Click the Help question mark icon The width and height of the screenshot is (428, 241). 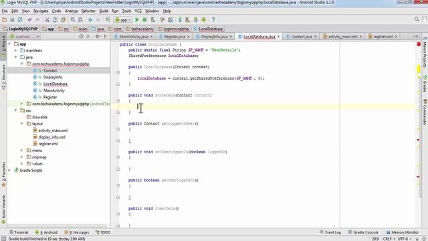click(x=213, y=19)
